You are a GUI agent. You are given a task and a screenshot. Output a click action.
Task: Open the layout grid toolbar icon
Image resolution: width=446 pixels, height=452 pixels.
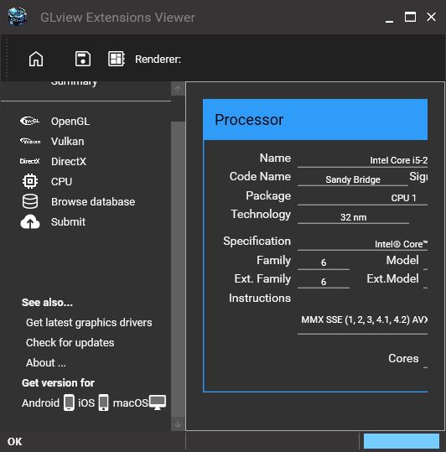[116, 59]
